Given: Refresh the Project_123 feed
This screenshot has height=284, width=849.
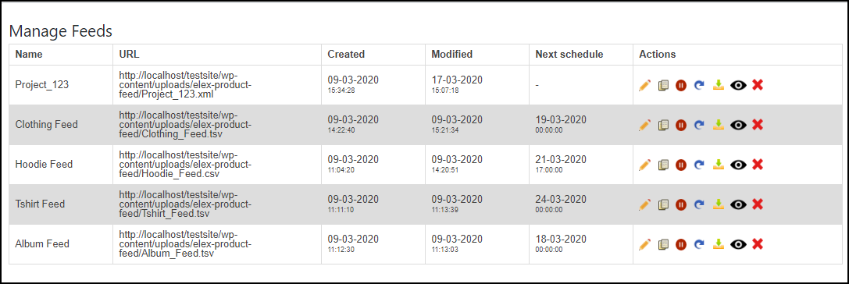Looking at the screenshot, I should [699, 86].
